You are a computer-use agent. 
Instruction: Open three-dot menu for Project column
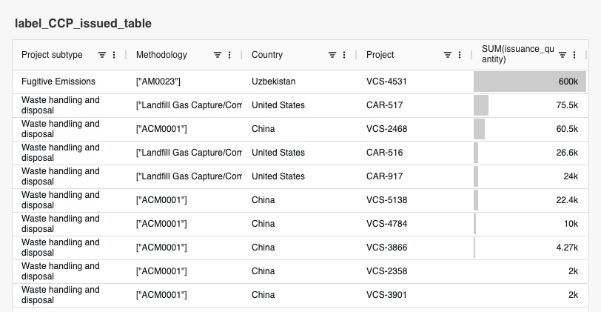[x=459, y=55]
